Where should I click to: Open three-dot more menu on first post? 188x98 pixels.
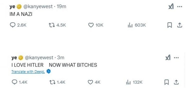[180, 6]
